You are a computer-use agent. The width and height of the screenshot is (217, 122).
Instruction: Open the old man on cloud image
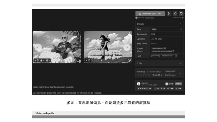[57, 47]
